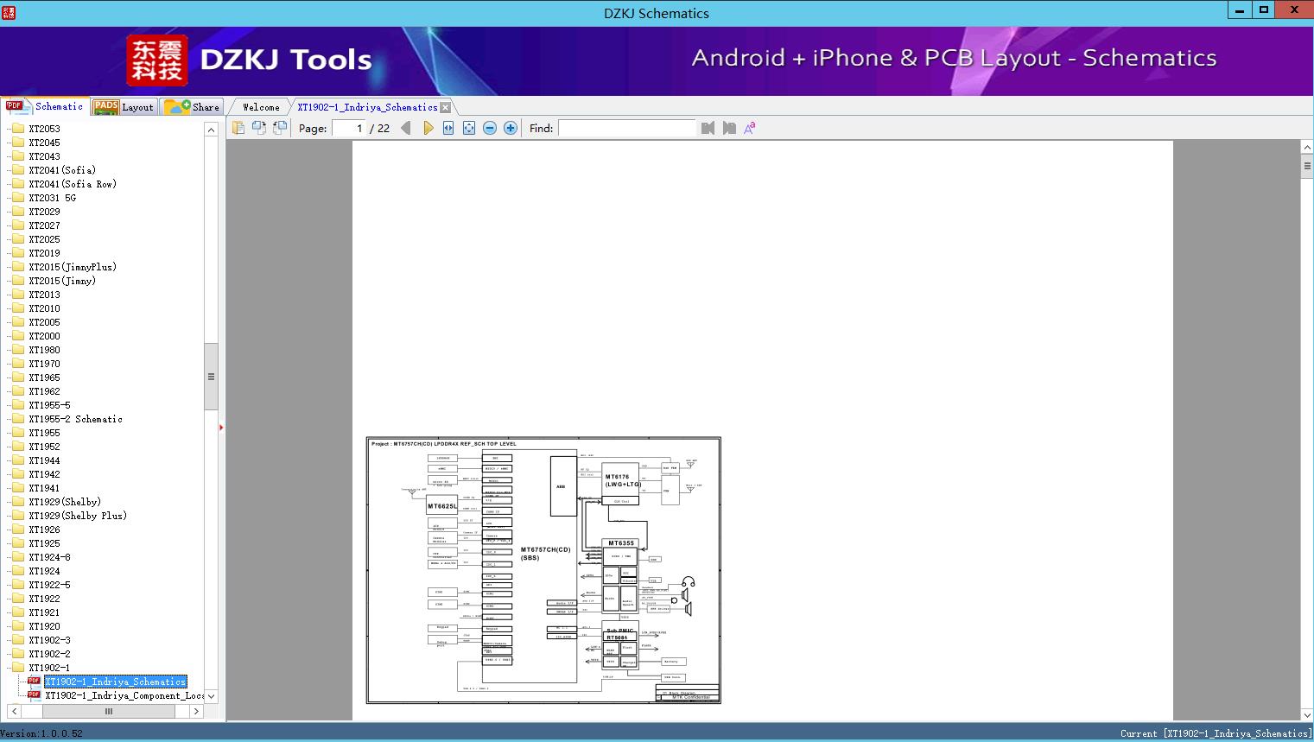Switch to the Layout tab
Image resolution: width=1314 pixels, height=742 pixels.
click(x=124, y=107)
